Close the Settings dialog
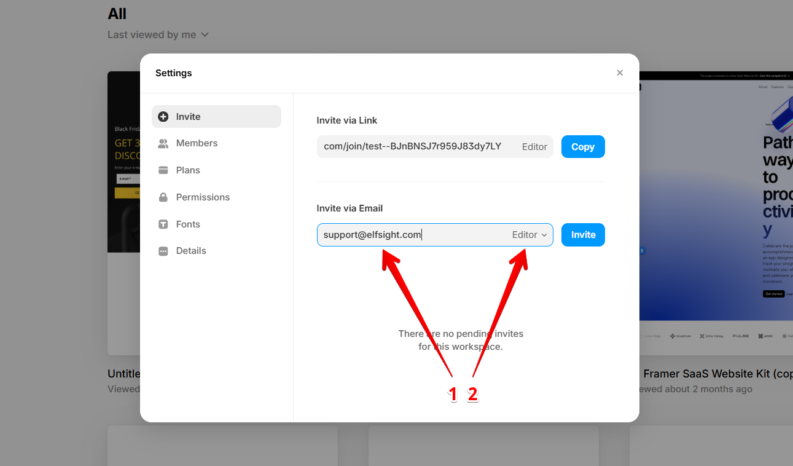Viewport: 793px width, 466px height. click(620, 73)
